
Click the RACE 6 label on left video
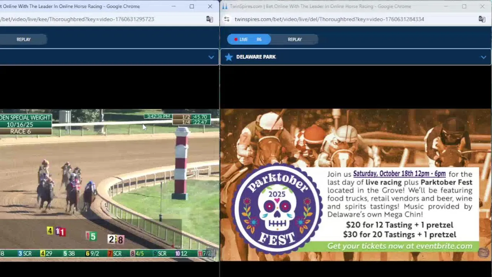(x=20, y=132)
